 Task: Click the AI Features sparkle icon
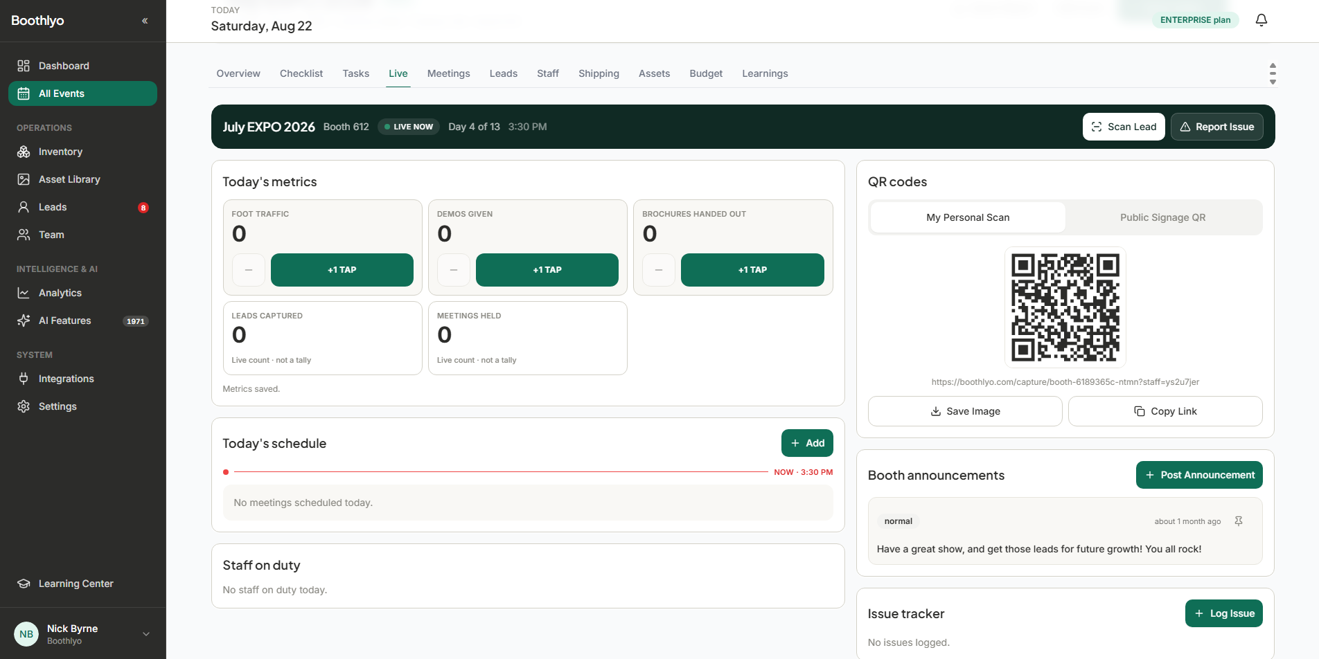(24, 321)
